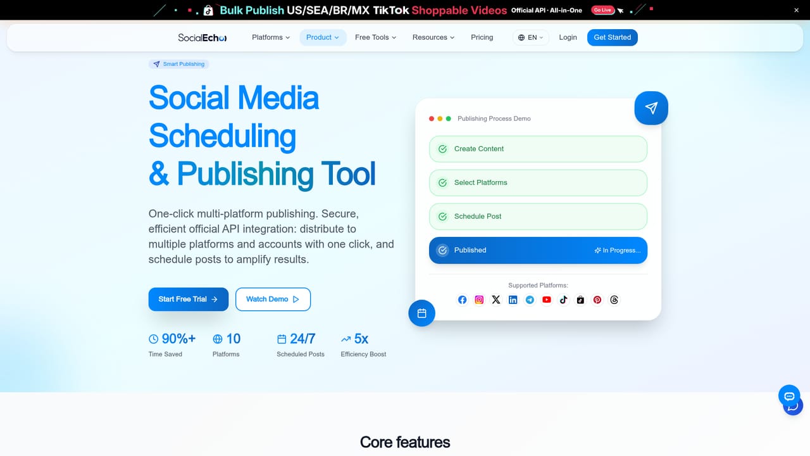810x456 pixels.
Task: Click the Publishing Process Demo title
Action: tap(494, 118)
